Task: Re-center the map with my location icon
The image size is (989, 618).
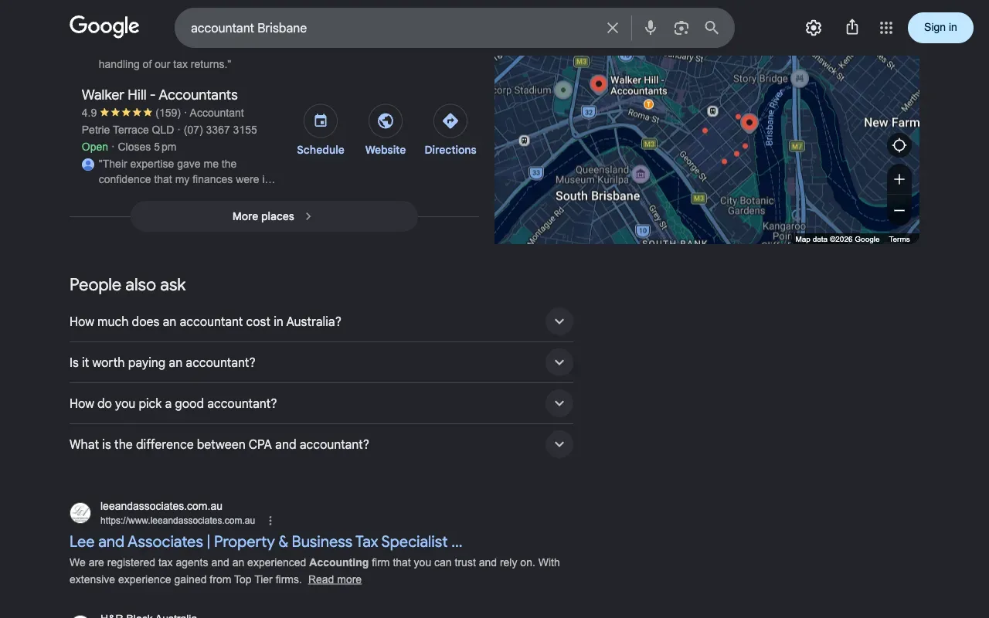Action: tap(899, 145)
